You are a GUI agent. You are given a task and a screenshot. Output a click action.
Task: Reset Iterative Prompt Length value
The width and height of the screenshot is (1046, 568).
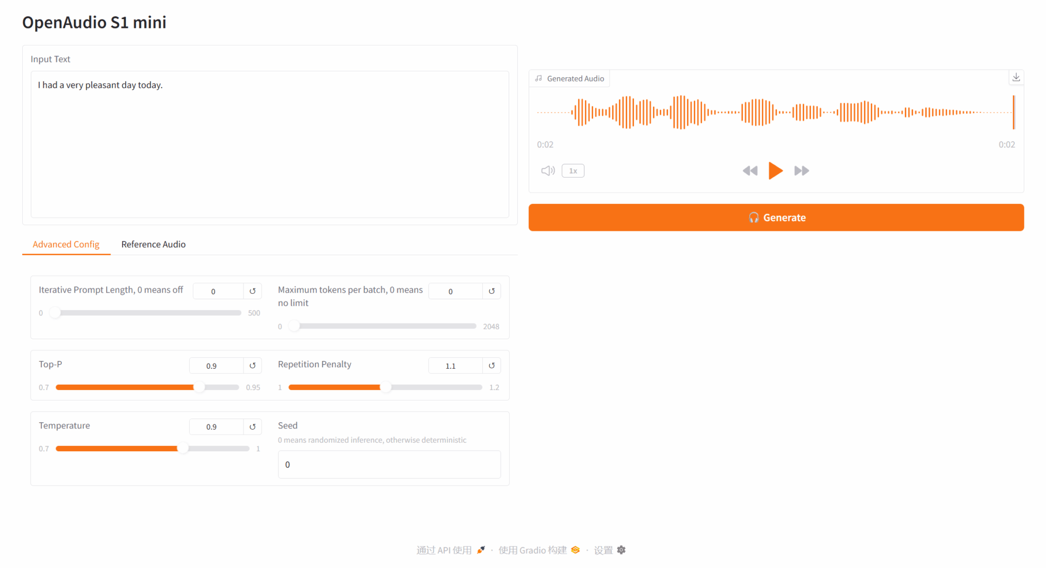click(253, 291)
